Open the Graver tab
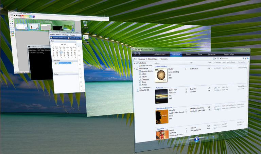This screenshot has width=261, height=154. click(200, 54)
